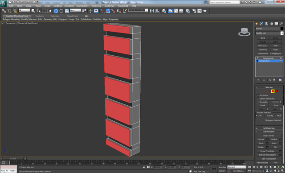Image resolution: width=285 pixels, height=173 pixels.
Task: Toggle the Spinner Snap icon
Action: click(119, 11)
